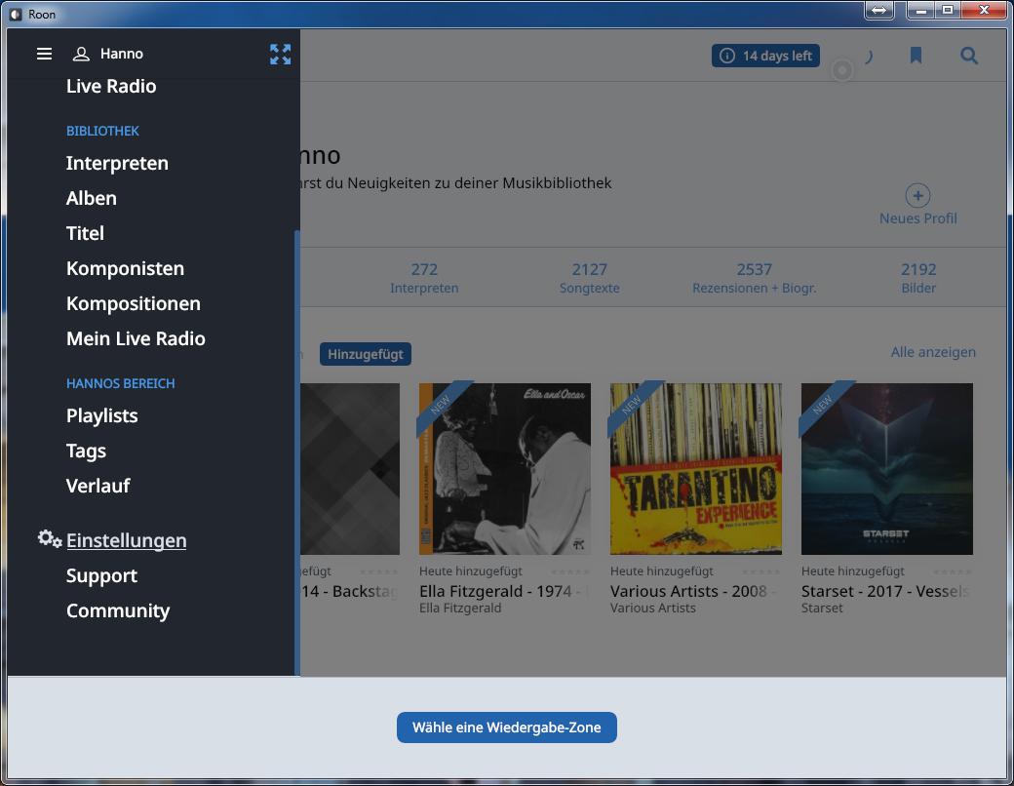Open the 2192 Bilder statistic

[918, 278]
